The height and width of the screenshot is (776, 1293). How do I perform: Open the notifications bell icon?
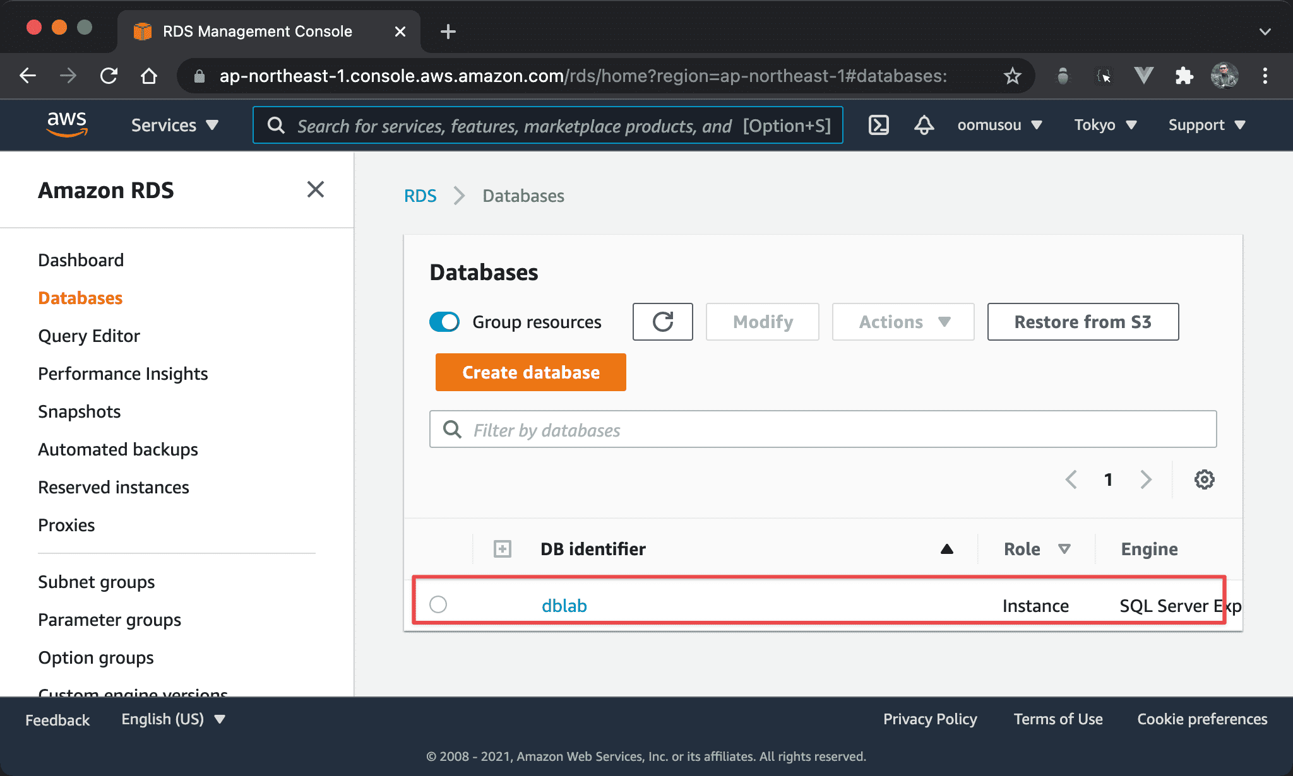[924, 125]
